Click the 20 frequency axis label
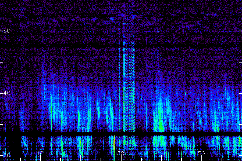 point(7,155)
